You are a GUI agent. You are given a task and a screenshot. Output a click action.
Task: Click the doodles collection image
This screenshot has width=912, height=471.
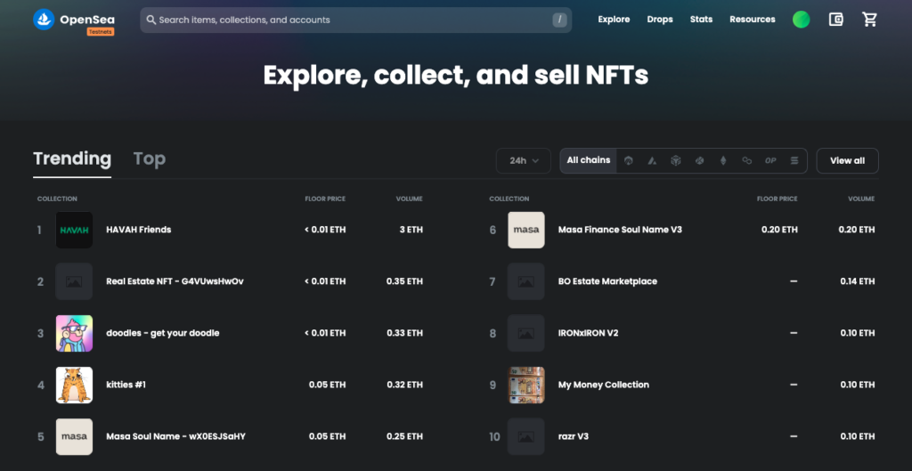pos(75,333)
